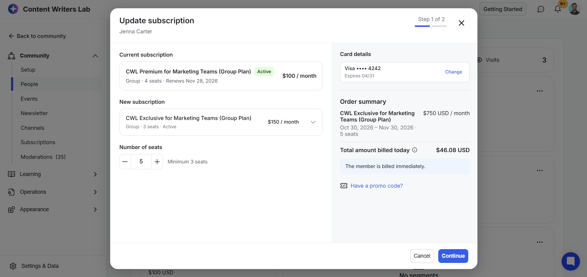
Task: Expand the Appearance section
Action: 95,209
